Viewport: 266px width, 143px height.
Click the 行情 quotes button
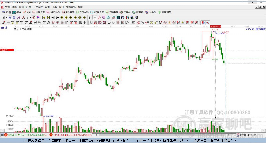click(x=6, y=12)
